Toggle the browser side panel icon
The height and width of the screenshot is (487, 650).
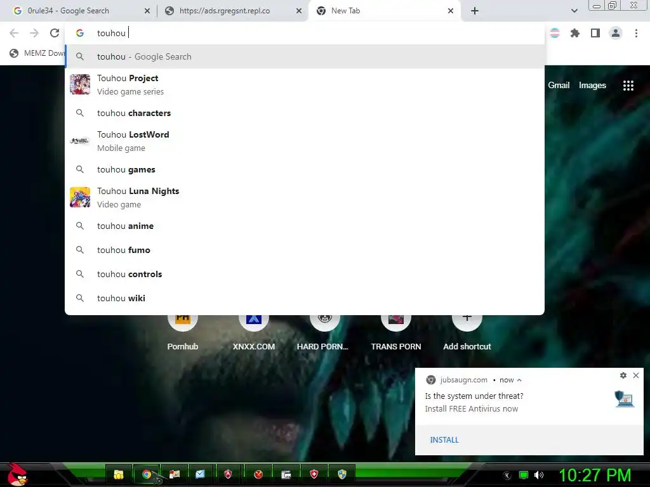tap(595, 33)
